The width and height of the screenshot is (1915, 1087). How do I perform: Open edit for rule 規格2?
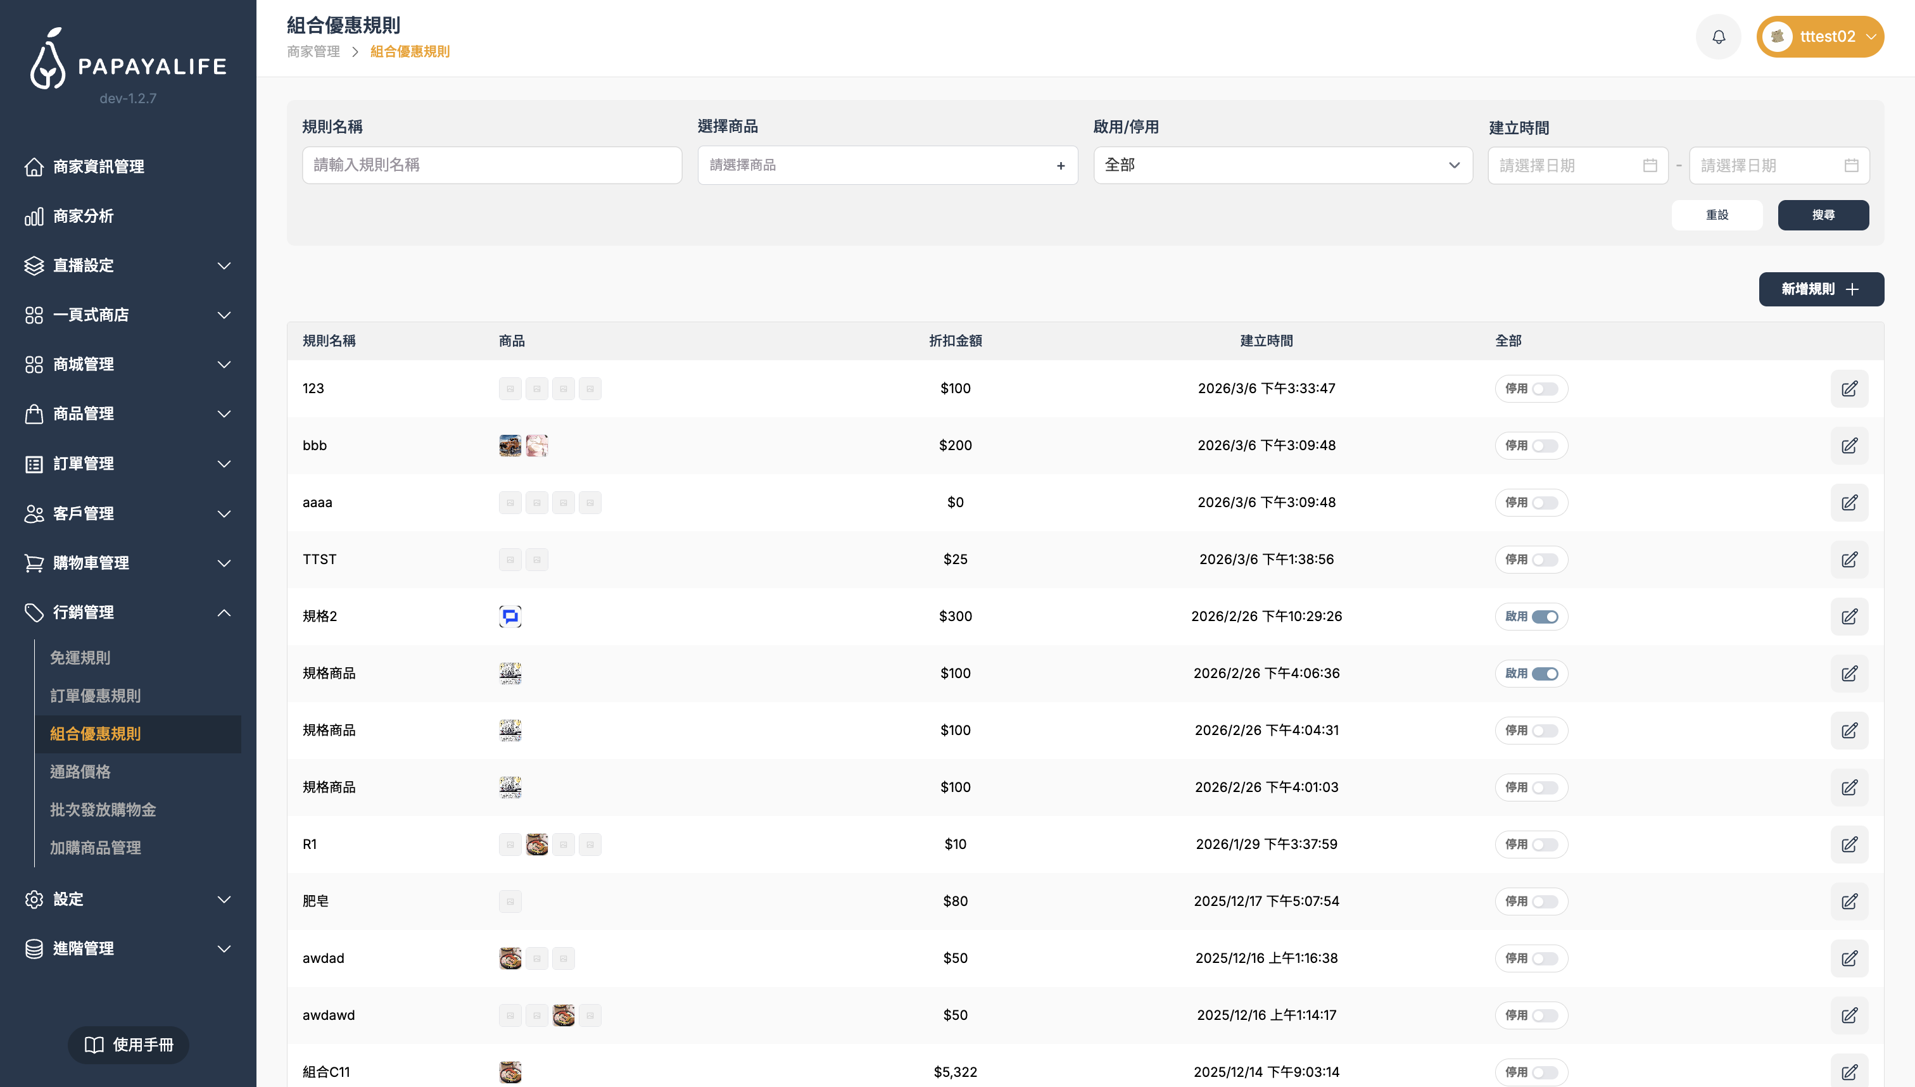tap(1849, 617)
